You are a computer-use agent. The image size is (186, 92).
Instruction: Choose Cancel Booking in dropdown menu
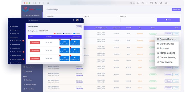click(167, 57)
